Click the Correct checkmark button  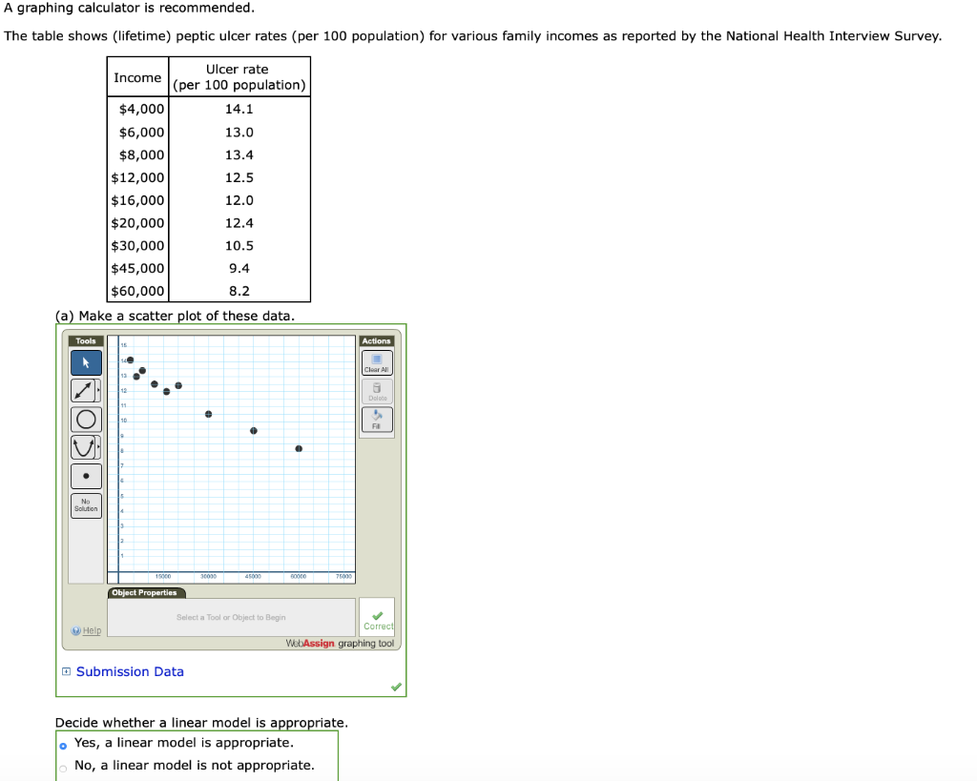click(x=378, y=619)
